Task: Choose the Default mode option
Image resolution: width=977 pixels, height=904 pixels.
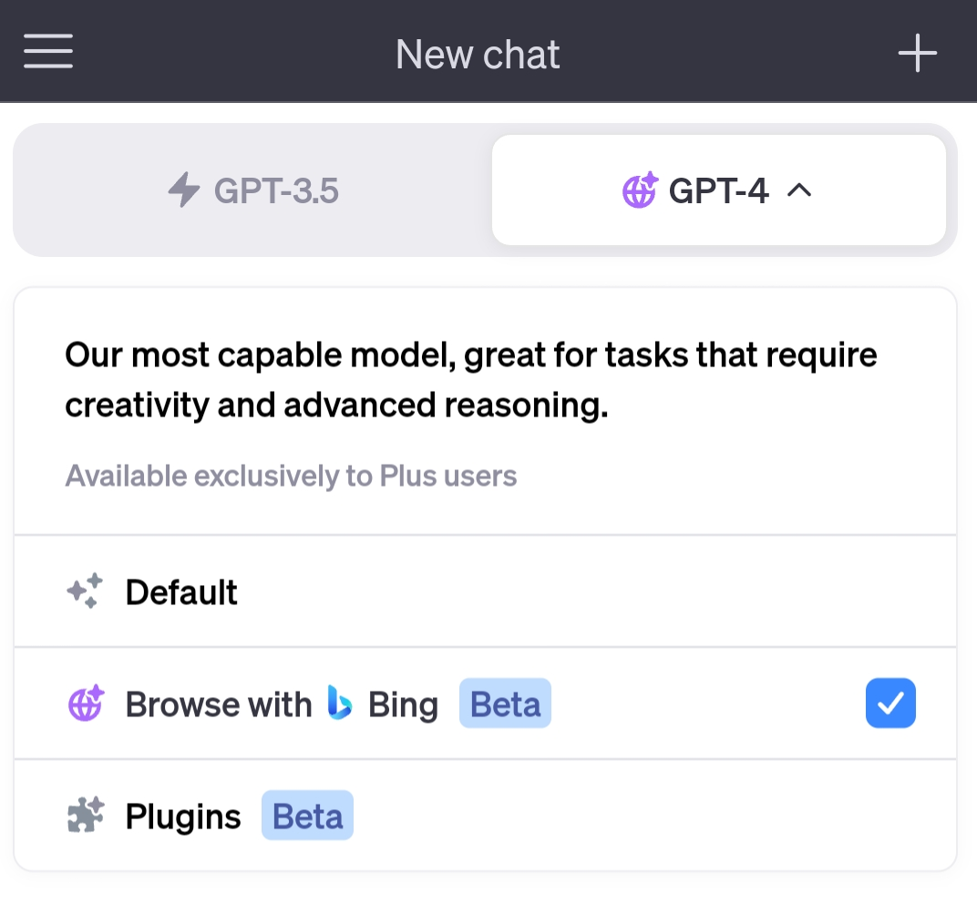Action: (x=485, y=591)
